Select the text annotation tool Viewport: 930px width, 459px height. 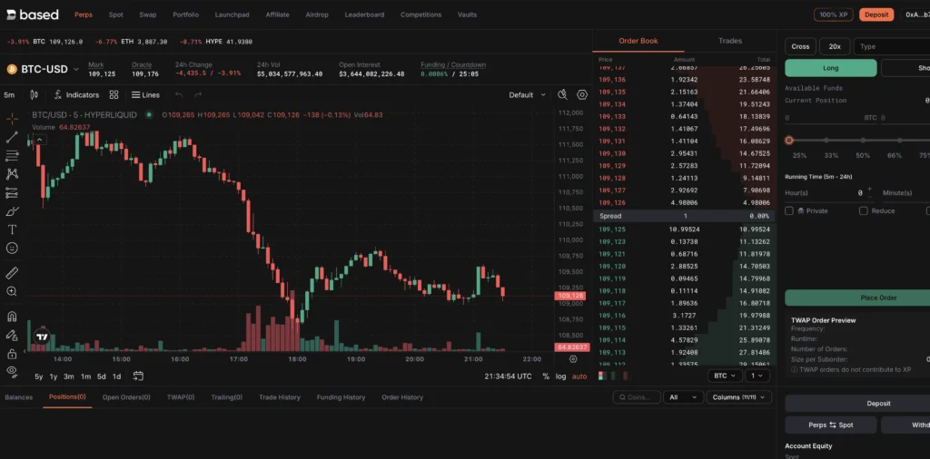(12, 229)
